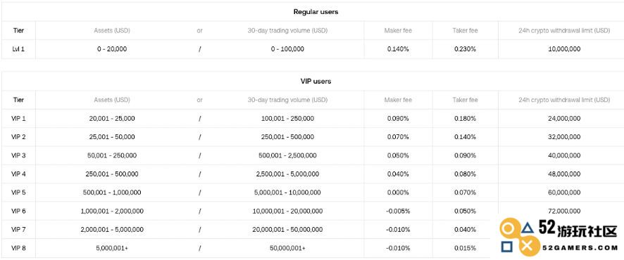Click the 52GAMERS.COM text link
The image size is (624, 260).
pyautogui.click(x=580, y=247)
